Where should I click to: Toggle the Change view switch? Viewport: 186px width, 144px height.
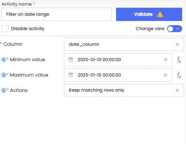[x=174, y=29]
